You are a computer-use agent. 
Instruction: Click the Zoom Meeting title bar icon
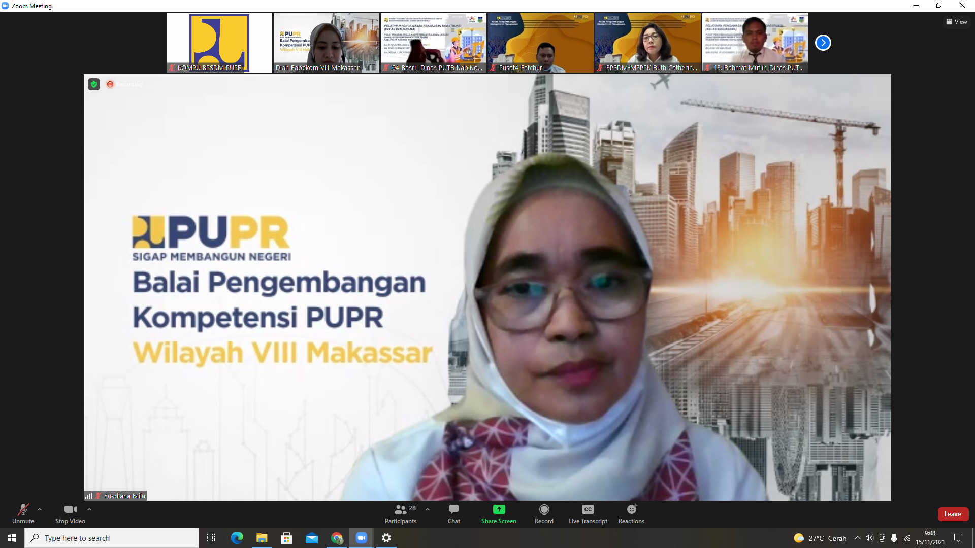[x=5, y=6]
